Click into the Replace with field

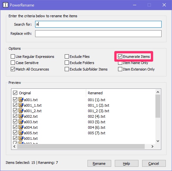coord(98,33)
